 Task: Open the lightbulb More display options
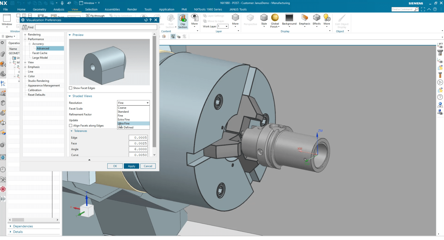[327, 20]
